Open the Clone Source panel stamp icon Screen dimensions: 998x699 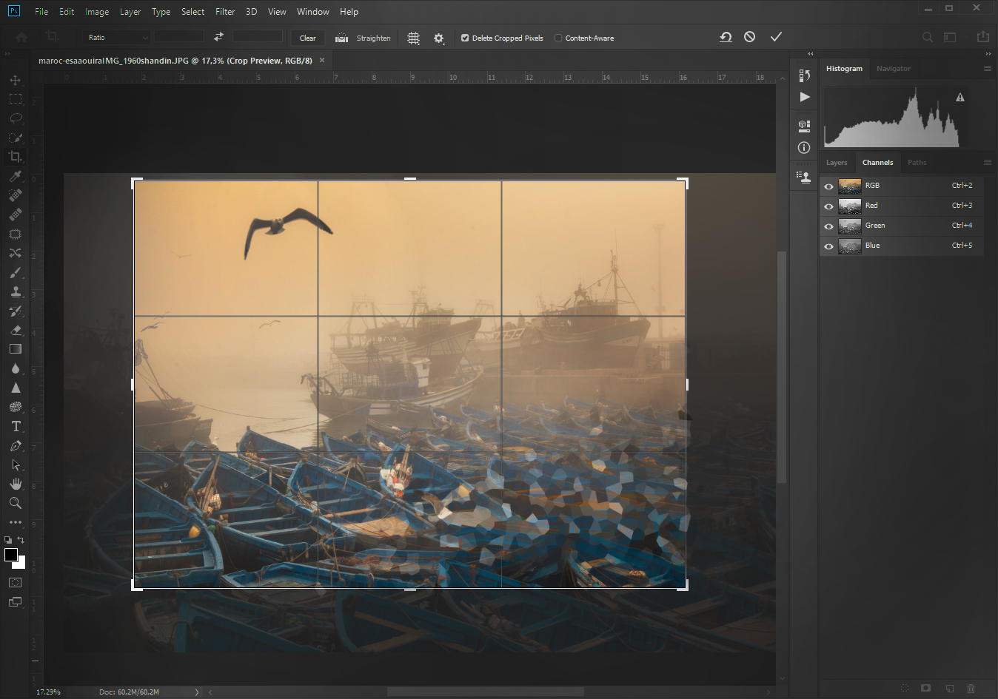pos(804,176)
